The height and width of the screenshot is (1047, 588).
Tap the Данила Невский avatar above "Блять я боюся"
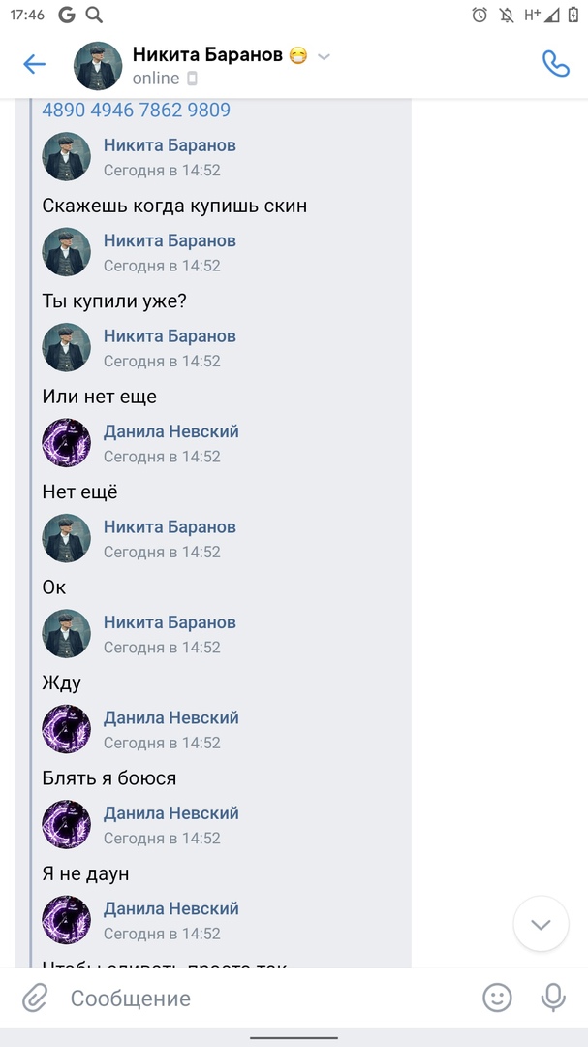click(66, 729)
